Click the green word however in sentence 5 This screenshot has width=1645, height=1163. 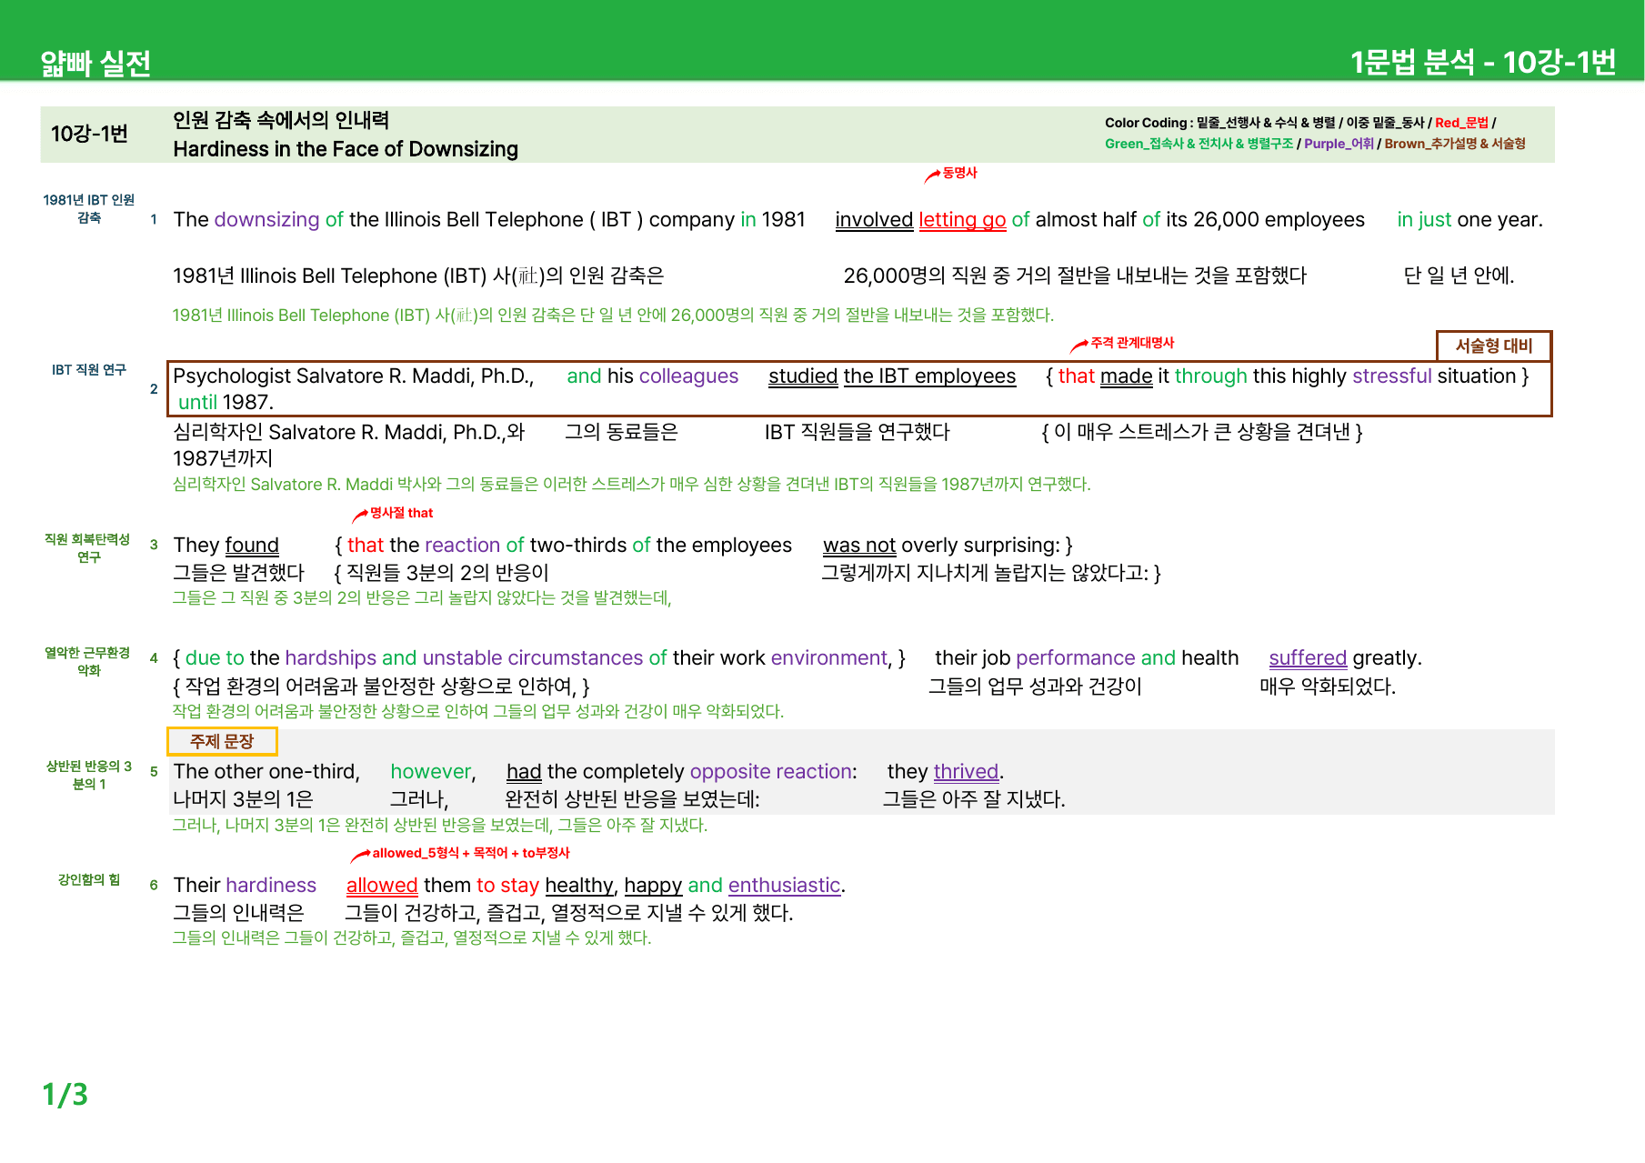[x=431, y=772]
